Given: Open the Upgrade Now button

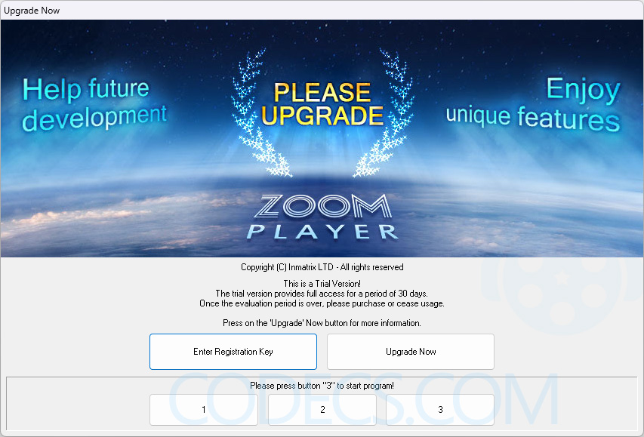Looking at the screenshot, I should [x=410, y=352].
